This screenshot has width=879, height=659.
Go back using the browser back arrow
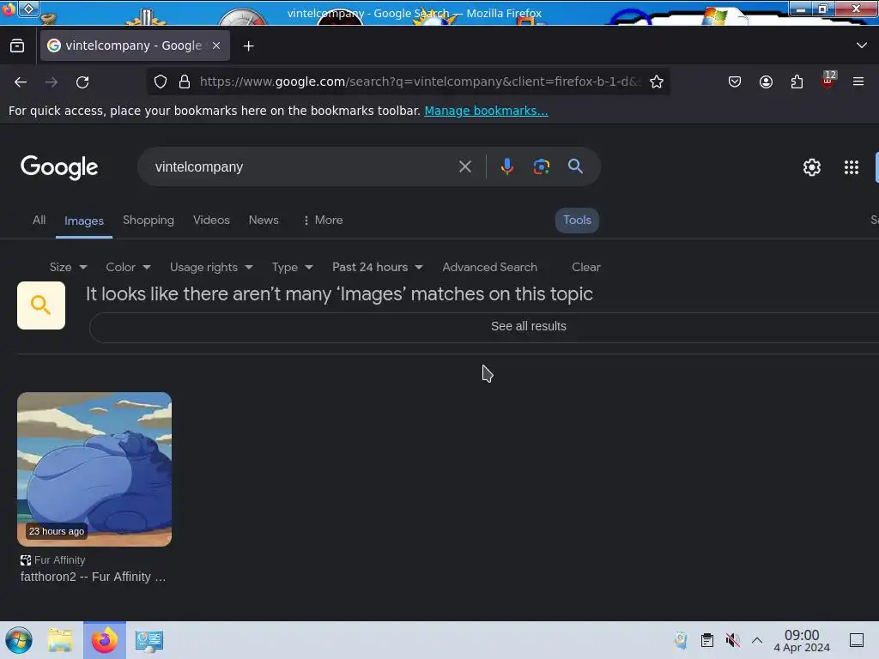pos(21,82)
